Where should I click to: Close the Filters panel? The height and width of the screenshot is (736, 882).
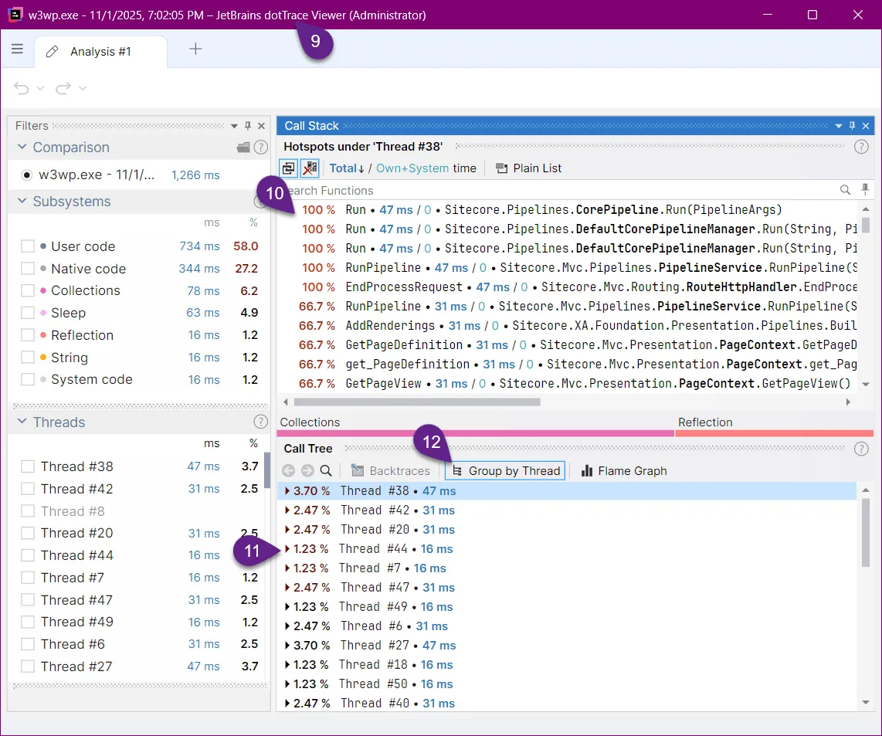click(x=261, y=126)
